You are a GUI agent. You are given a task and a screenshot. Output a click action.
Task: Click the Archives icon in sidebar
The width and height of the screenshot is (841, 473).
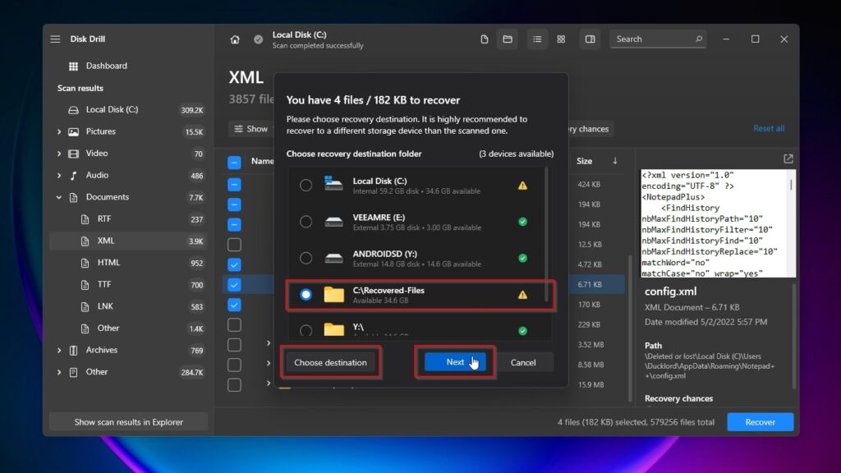[x=73, y=350]
